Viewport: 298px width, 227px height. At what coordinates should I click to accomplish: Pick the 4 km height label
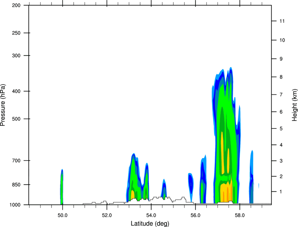(x=281, y=145)
